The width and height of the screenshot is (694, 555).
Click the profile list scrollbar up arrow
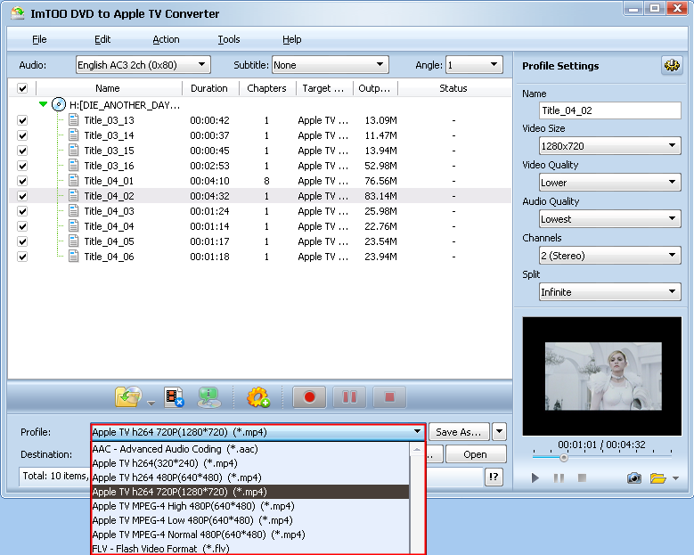(x=416, y=450)
